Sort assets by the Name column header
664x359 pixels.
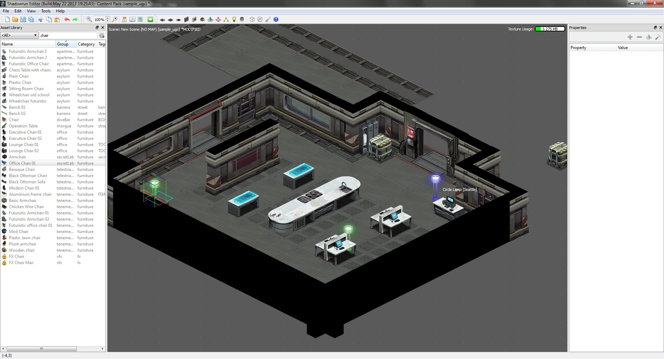pos(28,44)
